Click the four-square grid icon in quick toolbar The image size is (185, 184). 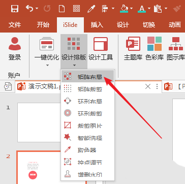click(x=76, y=8)
